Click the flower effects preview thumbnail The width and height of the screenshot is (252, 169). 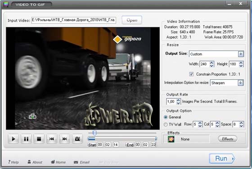pos(171,139)
